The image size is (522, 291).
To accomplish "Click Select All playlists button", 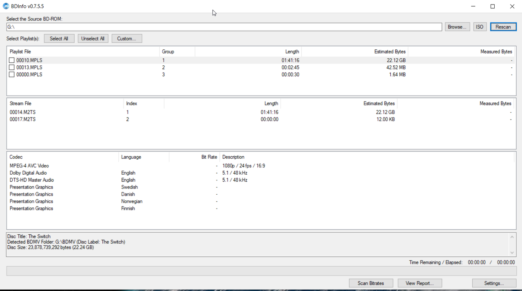I will point(59,38).
